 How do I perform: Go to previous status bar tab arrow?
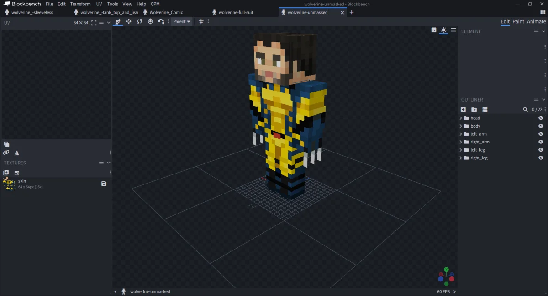[116, 291]
